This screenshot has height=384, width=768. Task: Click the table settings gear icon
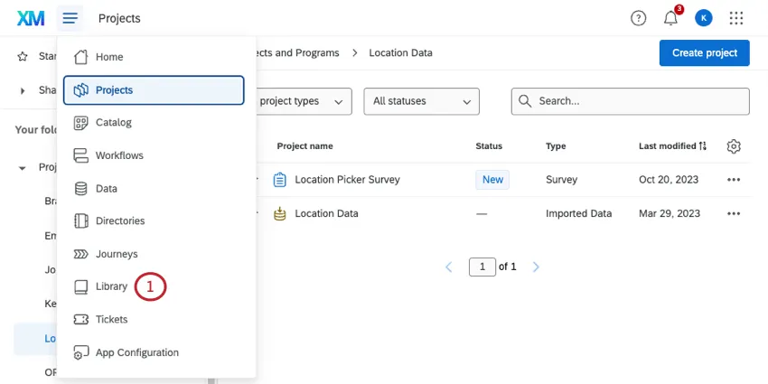(x=734, y=146)
